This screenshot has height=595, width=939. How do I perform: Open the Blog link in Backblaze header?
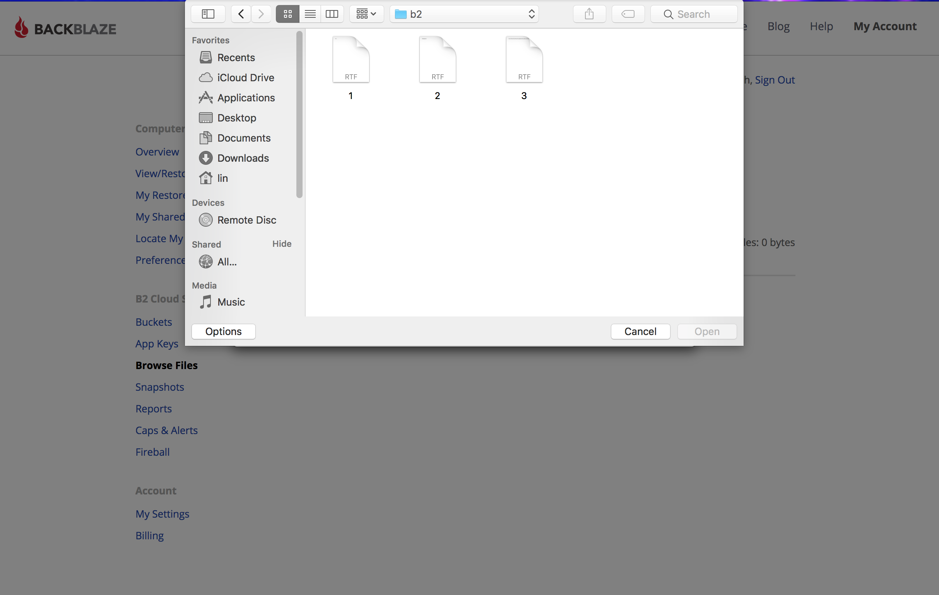pos(778,26)
